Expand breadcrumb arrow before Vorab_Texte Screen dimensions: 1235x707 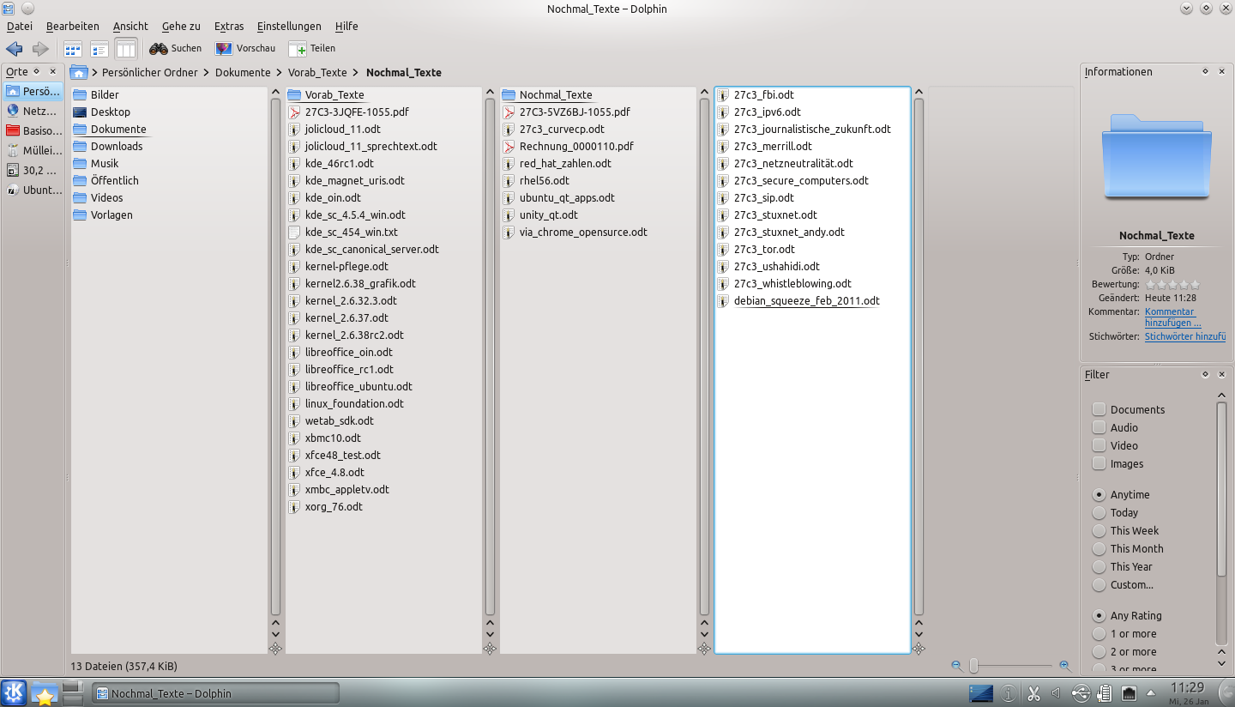(280, 73)
